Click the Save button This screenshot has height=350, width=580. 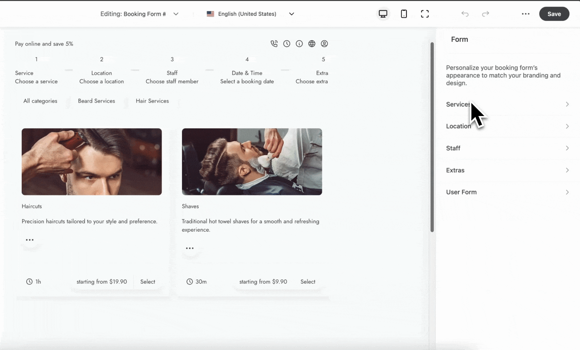[x=554, y=14]
